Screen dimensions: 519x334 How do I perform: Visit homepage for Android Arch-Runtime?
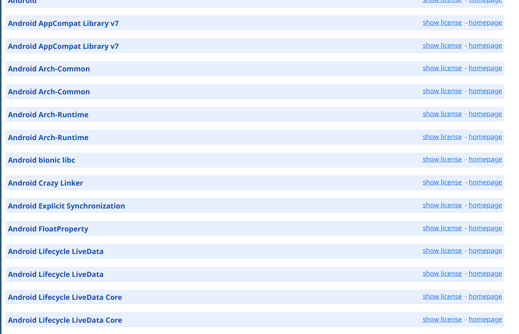click(485, 114)
